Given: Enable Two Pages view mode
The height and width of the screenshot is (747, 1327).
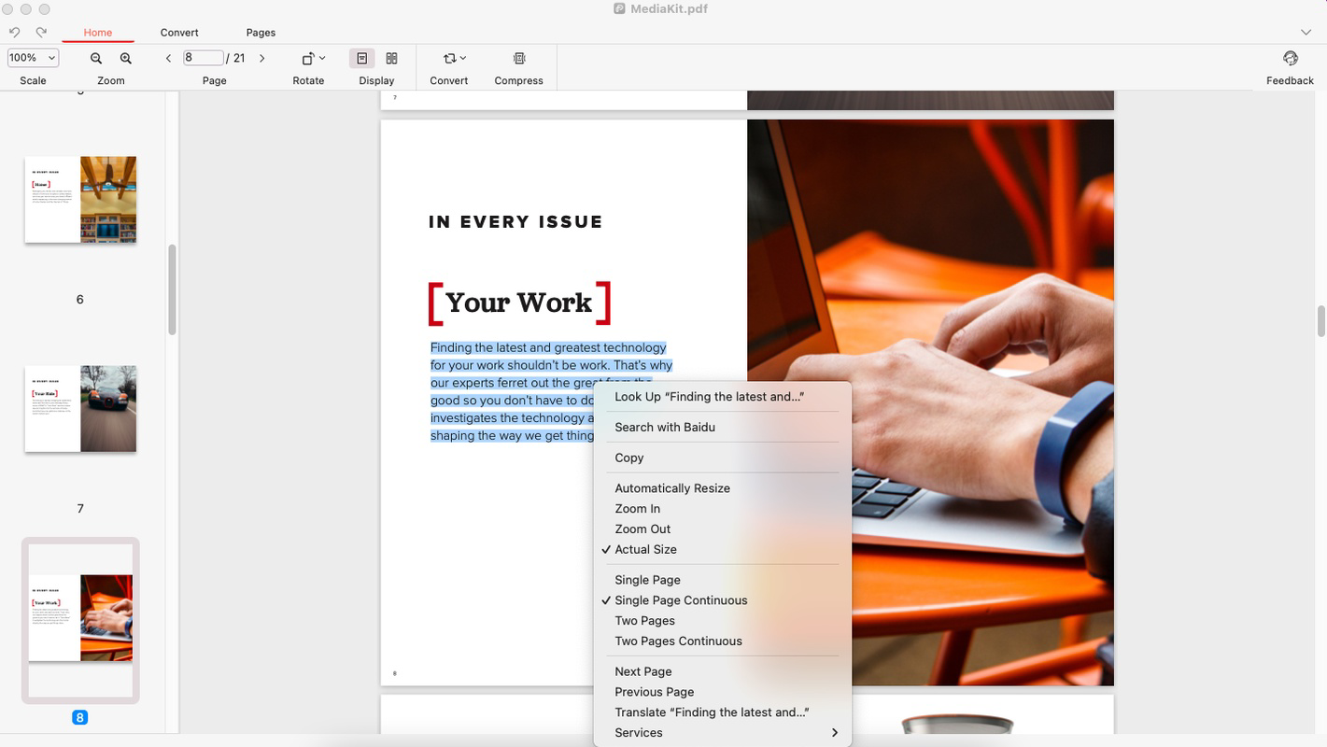Looking at the screenshot, I should pos(644,620).
